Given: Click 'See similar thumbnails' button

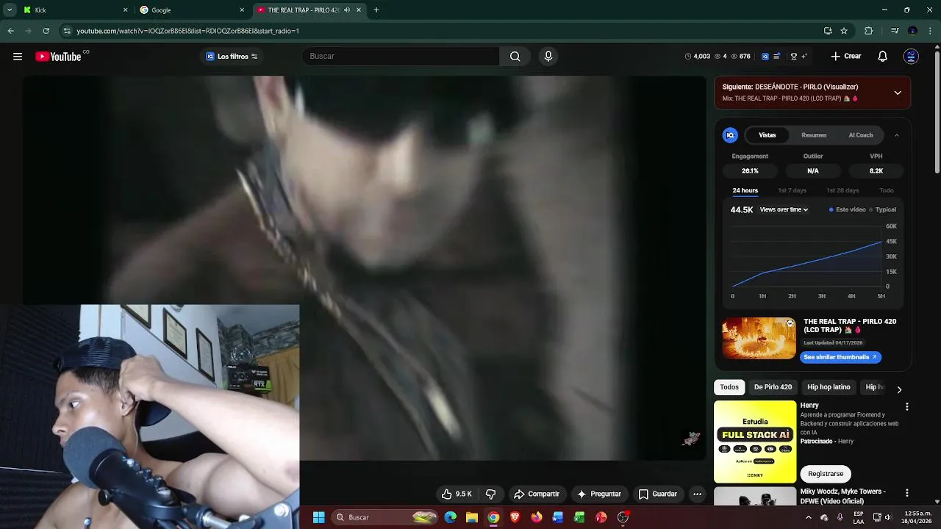Looking at the screenshot, I should [x=840, y=357].
